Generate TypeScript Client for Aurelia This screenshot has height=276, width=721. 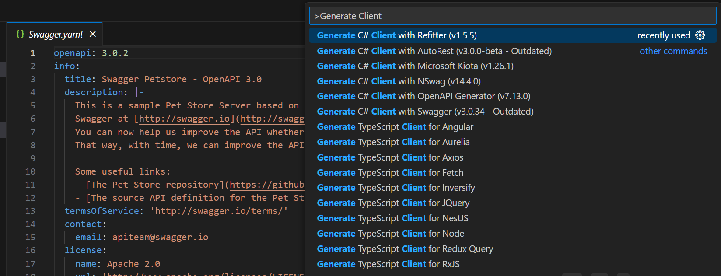(513, 142)
